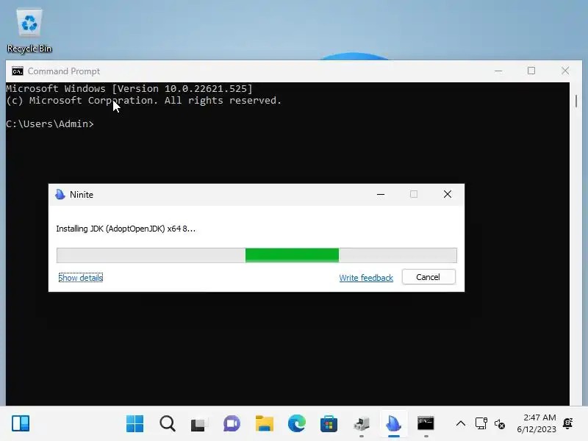
Task: Open the clock showing 2:47 AM
Action: 537,423
